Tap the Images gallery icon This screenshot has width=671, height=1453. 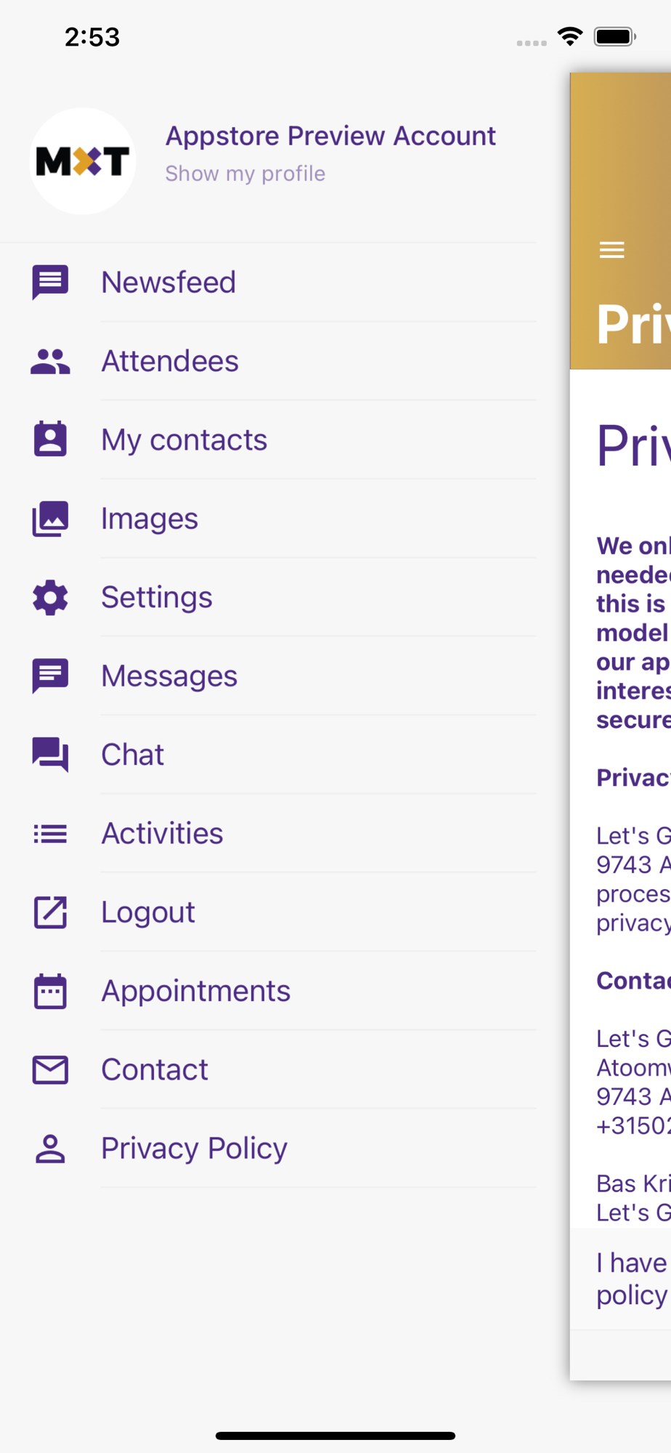(x=50, y=519)
